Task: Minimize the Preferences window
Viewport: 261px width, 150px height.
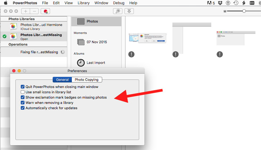Action: pos(19,71)
